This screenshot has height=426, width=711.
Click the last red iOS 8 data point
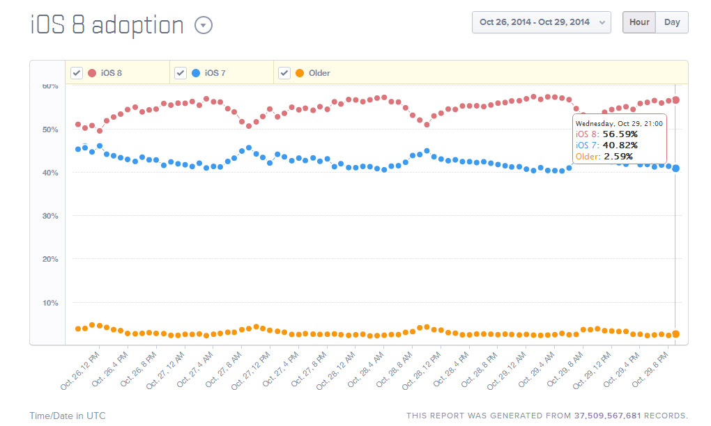pyautogui.click(x=675, y=100)
